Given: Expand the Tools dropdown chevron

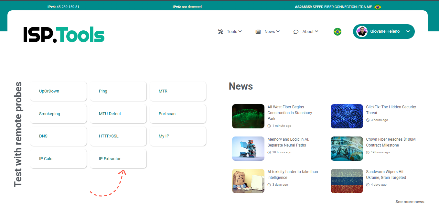Looking at the screenshot, I should click(x=241, y=31).
